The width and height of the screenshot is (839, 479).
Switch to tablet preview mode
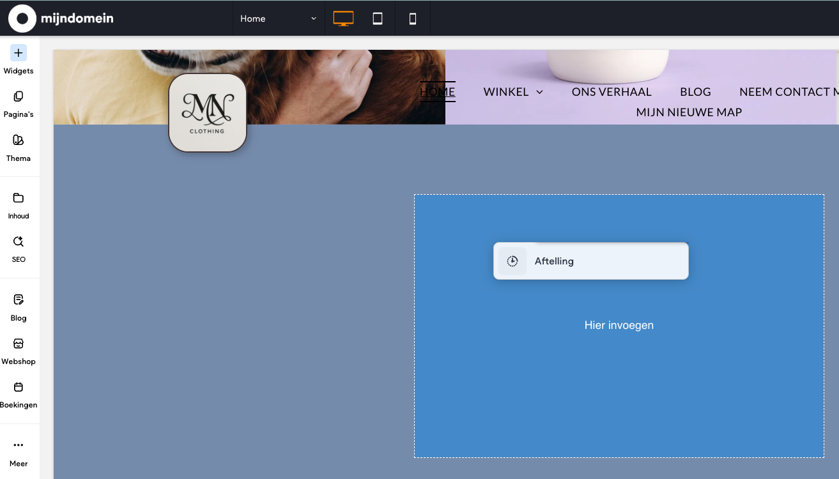[378, 19]
